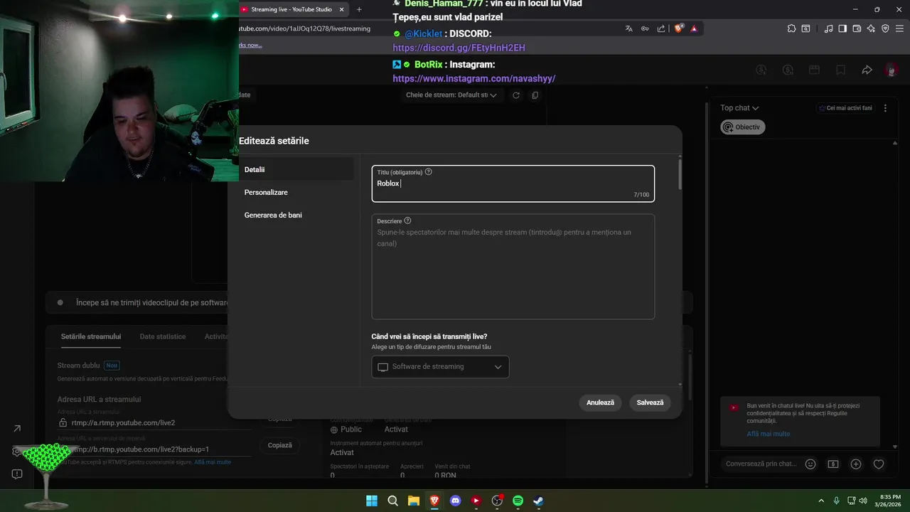The width and height of the screenshot is (910, 512).
Task: Click Copiază for the backup server URL
Action: pyautogui.click(x=279, y=445)
